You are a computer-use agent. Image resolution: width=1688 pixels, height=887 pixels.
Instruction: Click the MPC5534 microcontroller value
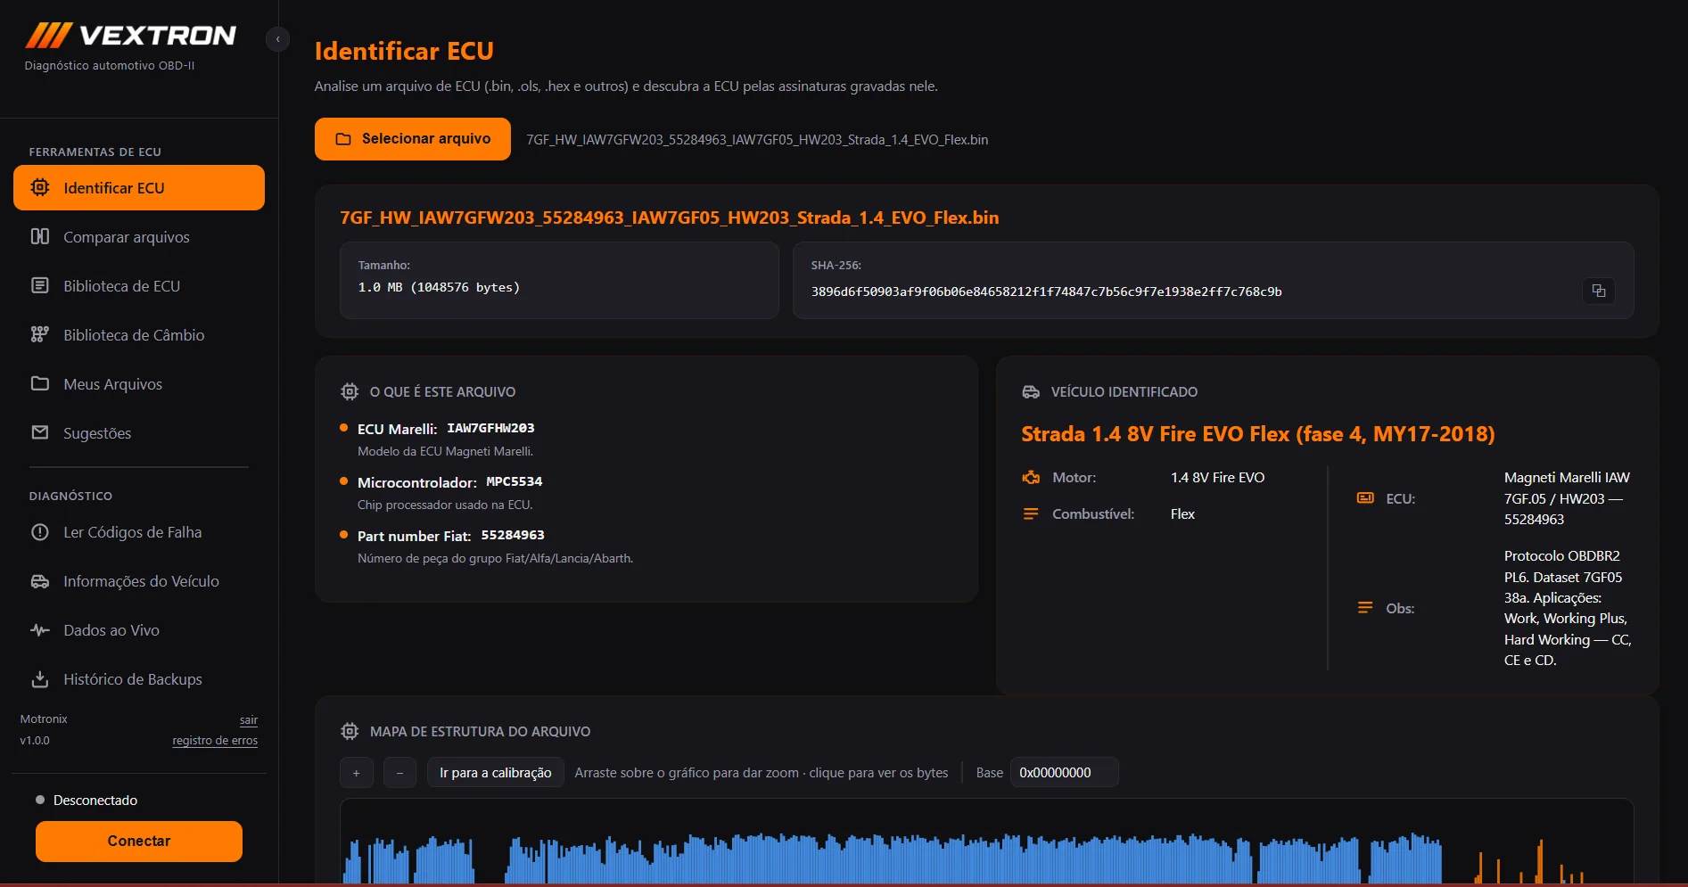514,481
